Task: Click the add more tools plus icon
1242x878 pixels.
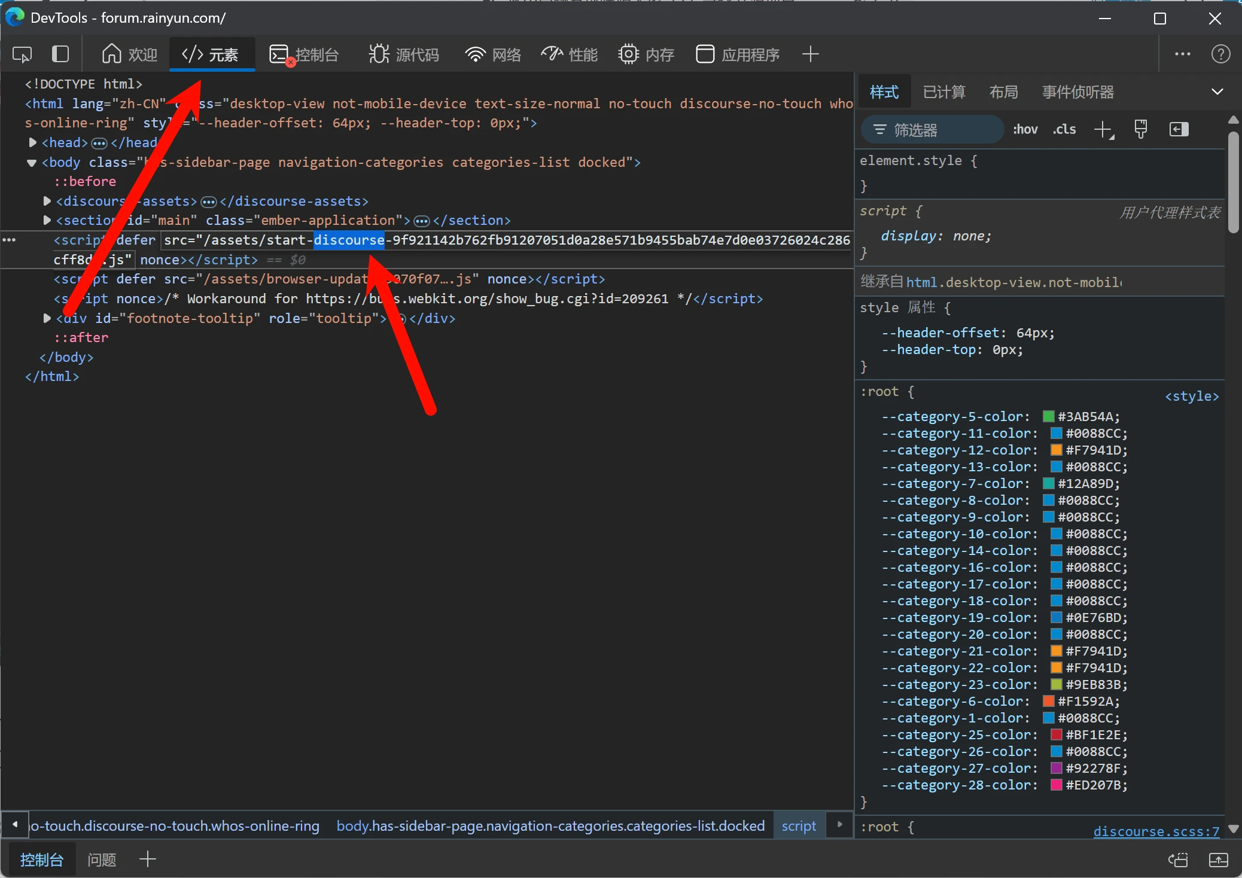Action: [x=810, y=54]
